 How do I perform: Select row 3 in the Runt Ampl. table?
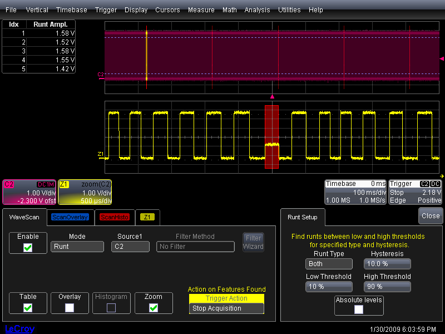39,51
